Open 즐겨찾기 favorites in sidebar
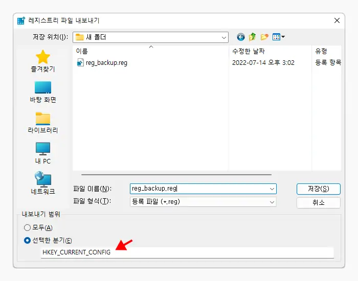 [43, 61]
